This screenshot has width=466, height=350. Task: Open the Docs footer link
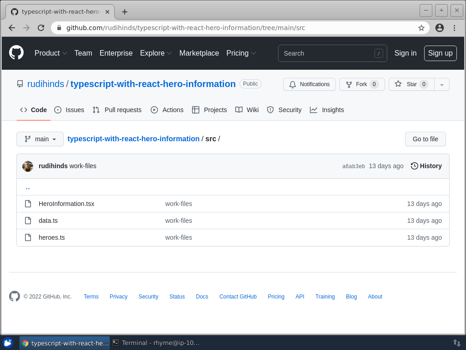[202, 296]
